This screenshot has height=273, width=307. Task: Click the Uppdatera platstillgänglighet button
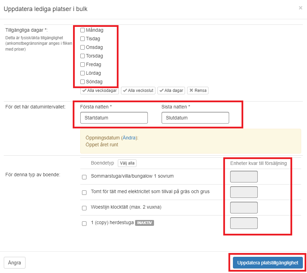(x=268, y=263)
